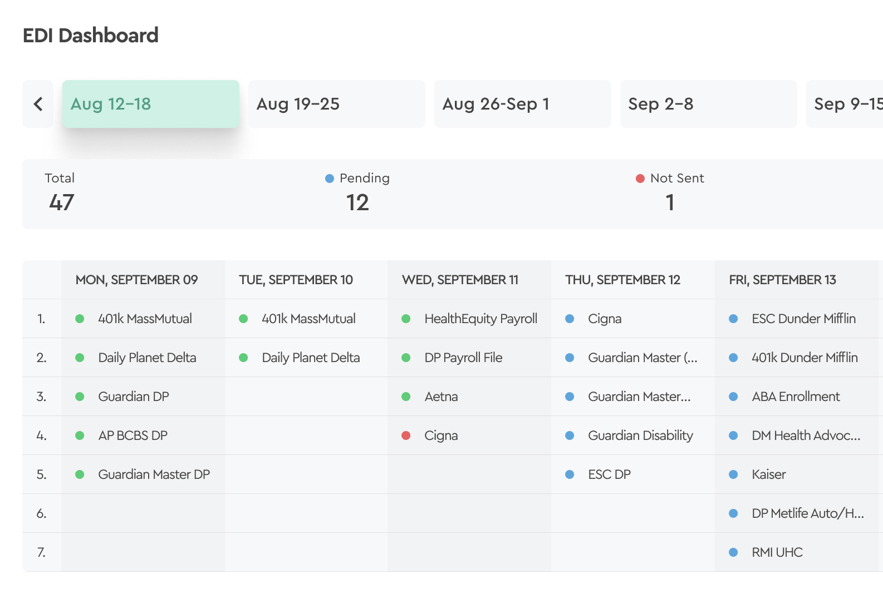Click blue status dot beside ESC Dunder Mifflin
Screen dimensions: 883x594
(733, 319)
